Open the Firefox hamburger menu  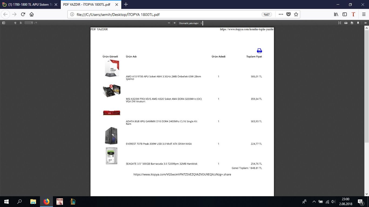point(364,15)
